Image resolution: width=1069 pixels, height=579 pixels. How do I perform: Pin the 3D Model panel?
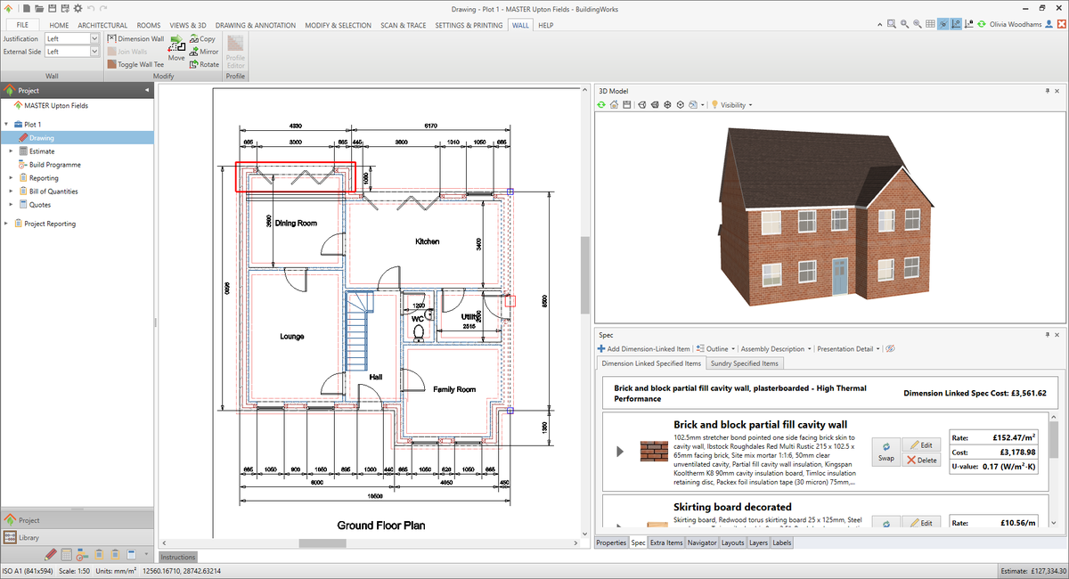(x=1048, y=91)
